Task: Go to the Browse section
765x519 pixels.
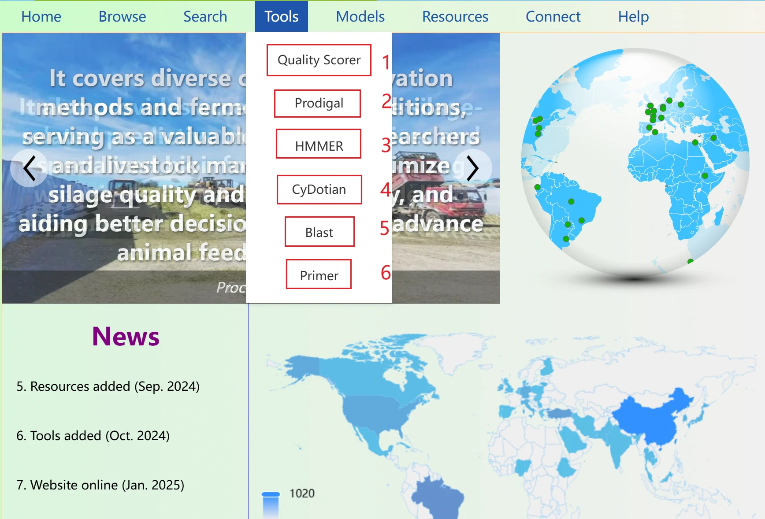Action: (x=122, y=16)
